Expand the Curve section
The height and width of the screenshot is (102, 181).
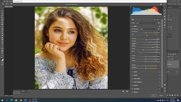point(132,72)
